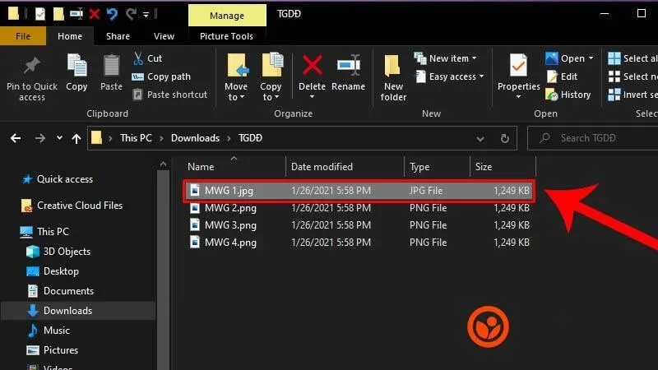Click the Rename icon in ribbon
The image size is (658, 370).
click(348, 66)
